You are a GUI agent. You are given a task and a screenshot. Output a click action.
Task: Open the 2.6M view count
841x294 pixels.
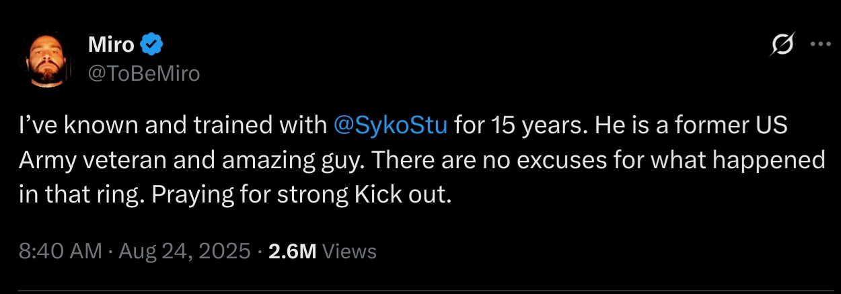point(292,252)
